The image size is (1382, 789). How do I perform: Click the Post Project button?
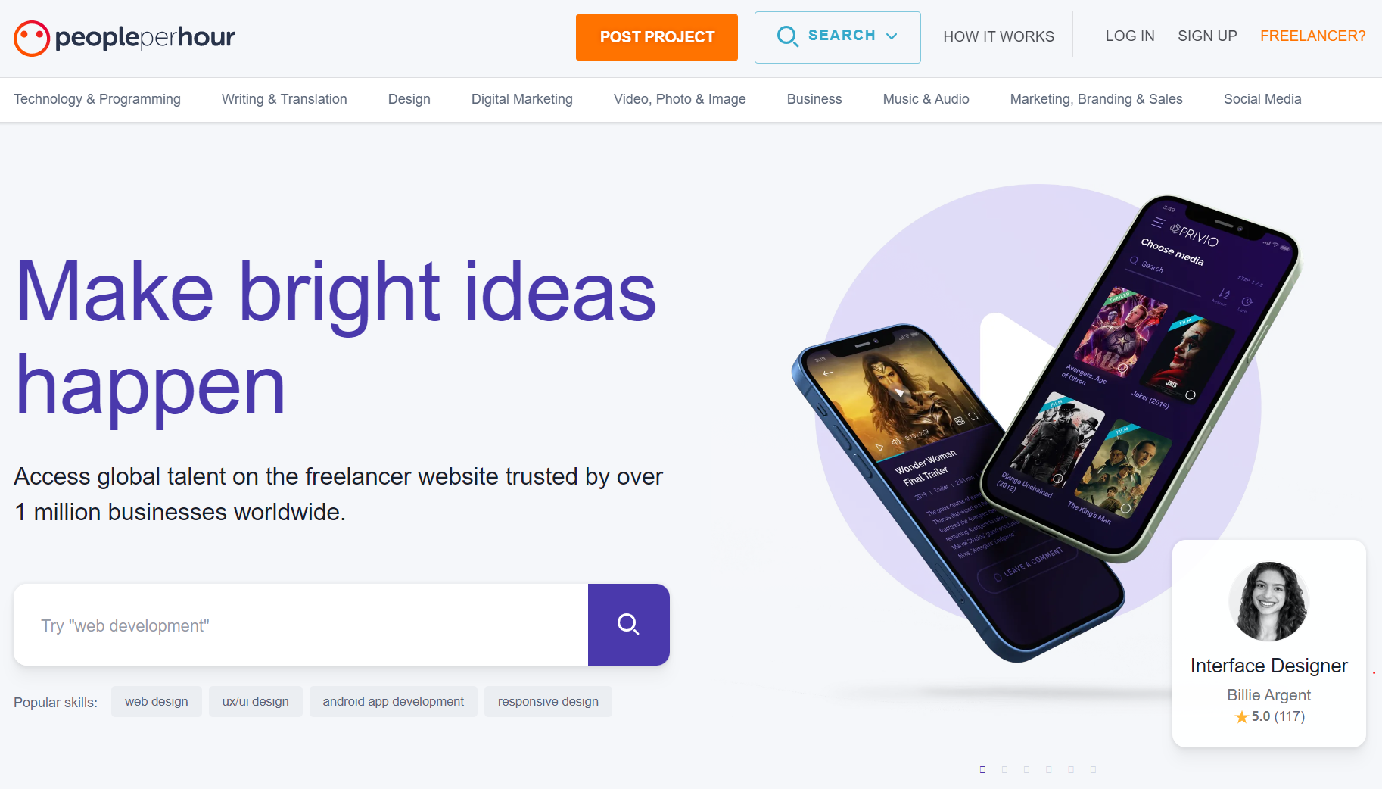point(657,37)
